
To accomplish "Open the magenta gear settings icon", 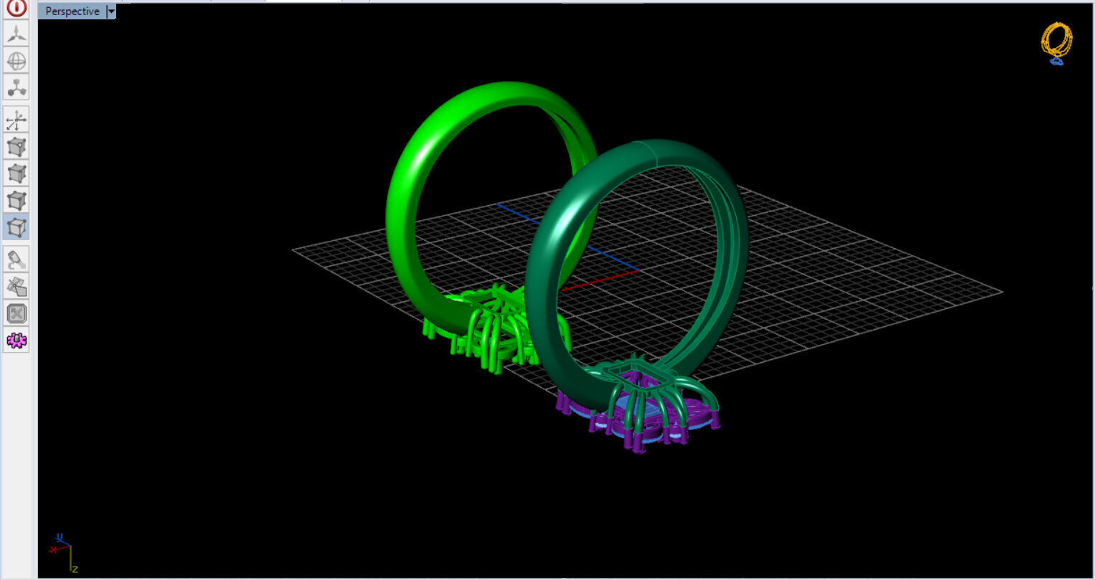I will pos(16,340).
